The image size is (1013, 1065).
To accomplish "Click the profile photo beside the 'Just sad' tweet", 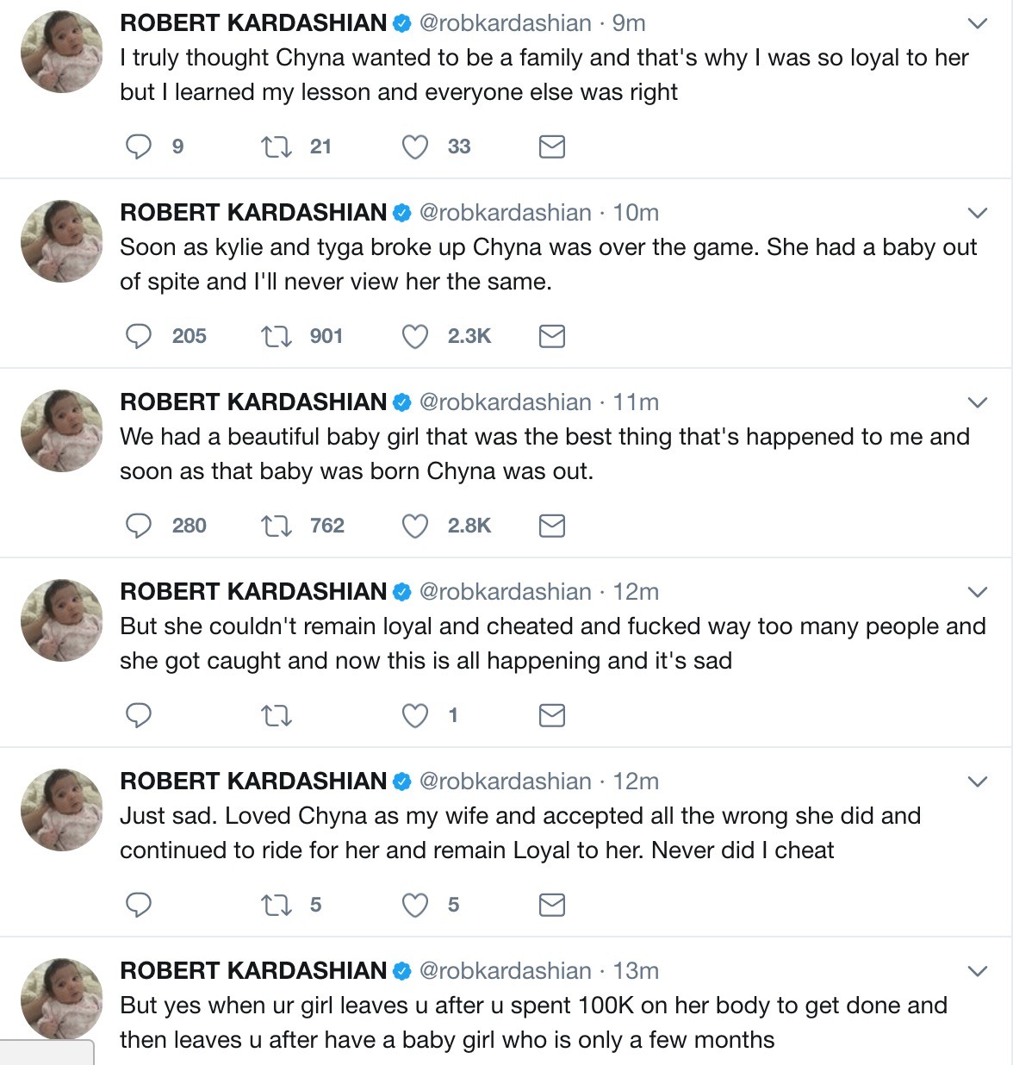I will [x=62, y=810].
